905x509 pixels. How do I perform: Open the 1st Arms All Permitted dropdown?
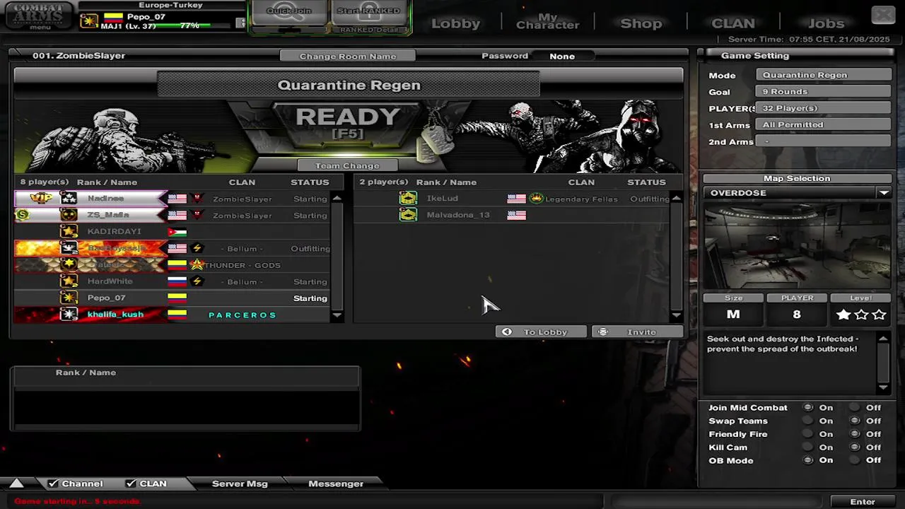coord(824,124)
